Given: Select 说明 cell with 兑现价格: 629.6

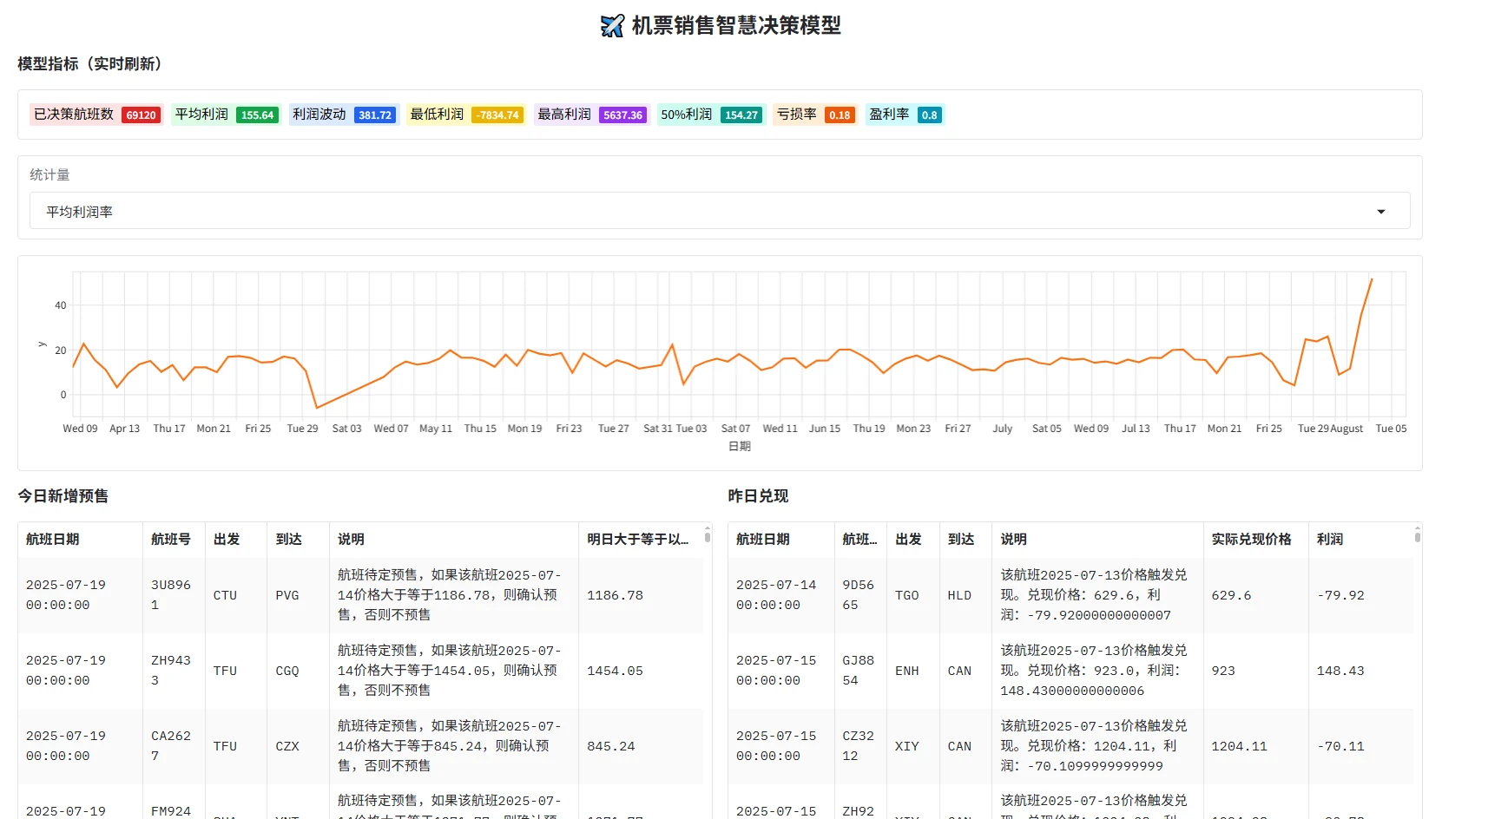Looking at the screenshot, I should 1097,595.
